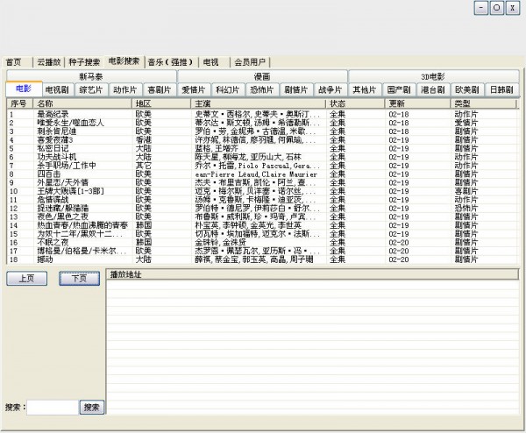The image size is (526, 433).
Task: Choose the 日韩剧 sub-tab
Action: point(501,90)
